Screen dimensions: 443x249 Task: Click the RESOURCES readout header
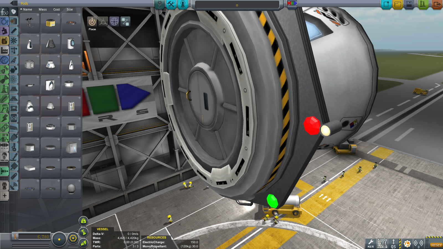click(156, 237)
